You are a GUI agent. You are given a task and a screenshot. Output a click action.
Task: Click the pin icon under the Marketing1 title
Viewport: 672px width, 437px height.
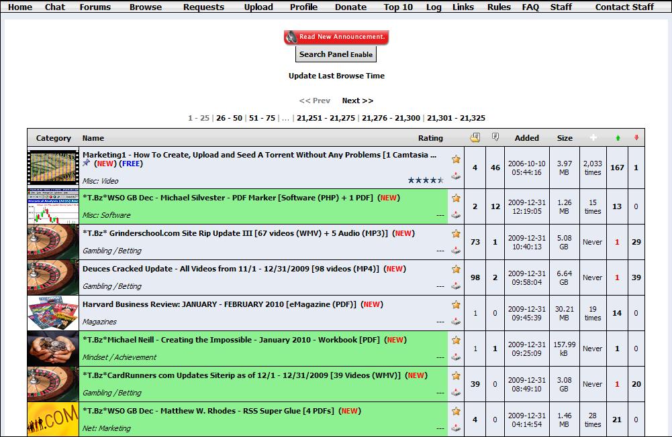point(87,163)
